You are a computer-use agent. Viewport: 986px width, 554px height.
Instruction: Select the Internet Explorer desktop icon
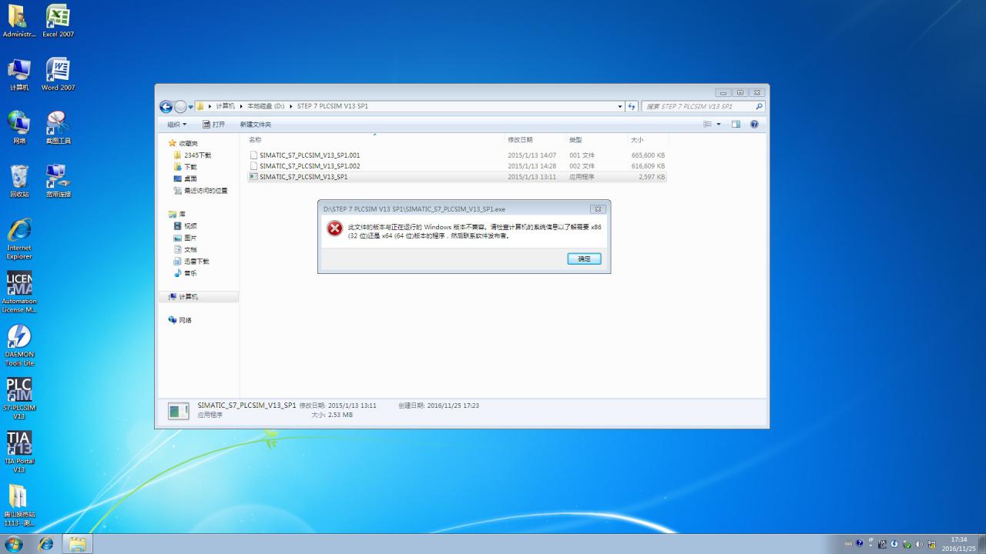19,239
